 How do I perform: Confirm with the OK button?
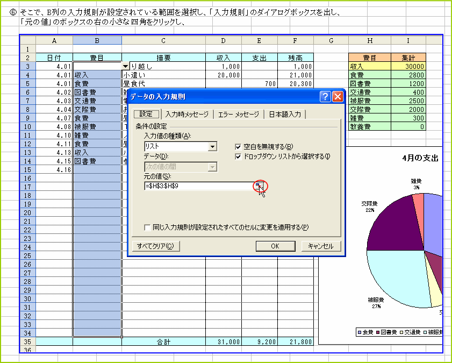[x=275, y=246]
